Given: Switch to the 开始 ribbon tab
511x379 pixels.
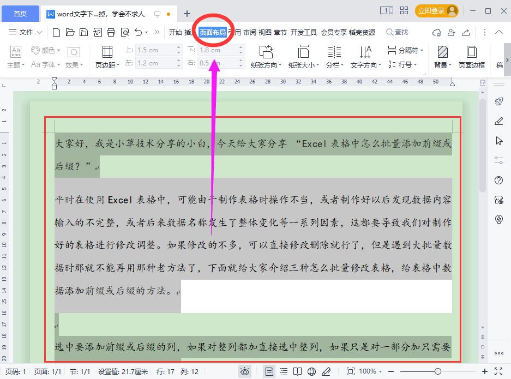Looking at the screenshot, I should click(176, 32).
